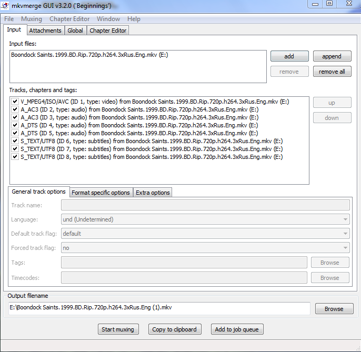Viewport: 361px width, 352px height.
Task: Move the track up with up button
Action: pos(332,103)
